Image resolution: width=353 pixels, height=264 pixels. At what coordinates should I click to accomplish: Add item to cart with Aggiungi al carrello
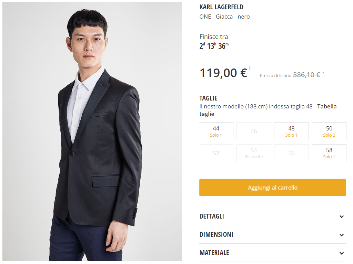272,188
